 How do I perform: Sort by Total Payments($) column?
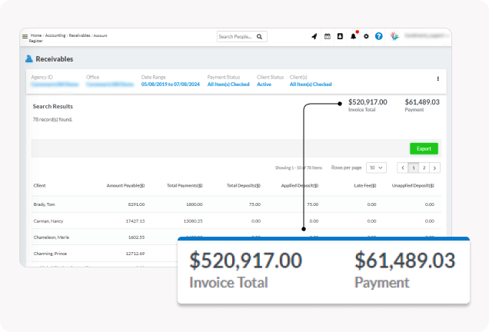[x=185, y=185]
